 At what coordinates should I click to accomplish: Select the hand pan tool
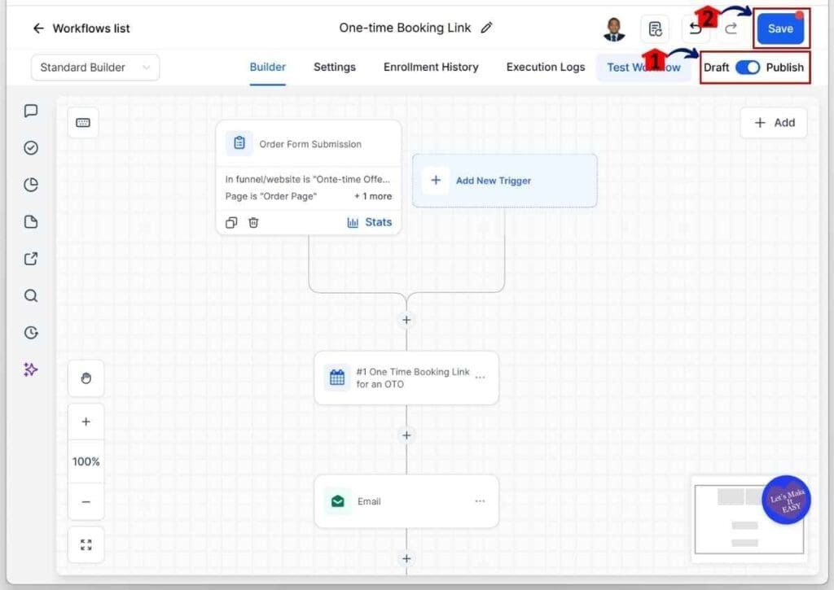pyautogui.click(x=86, y=378)
